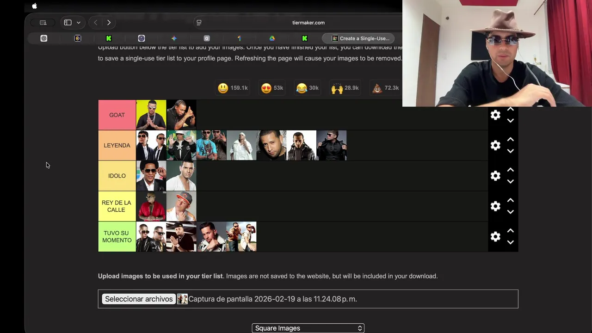Select orange-cap artist in REY DE LA CALLE
This screenshot has height=333, width=592.
pos(181,206)
